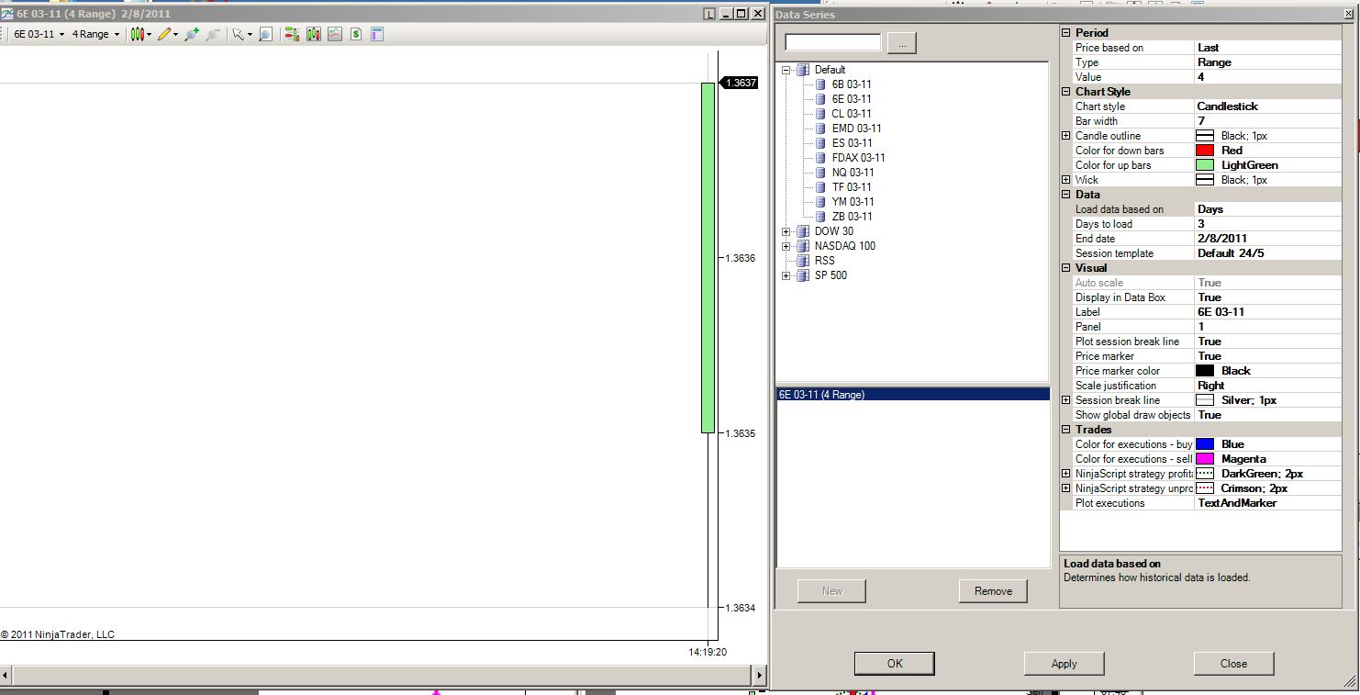
Task: Pick the Blue buy executions color
Action: [1205, 444]
